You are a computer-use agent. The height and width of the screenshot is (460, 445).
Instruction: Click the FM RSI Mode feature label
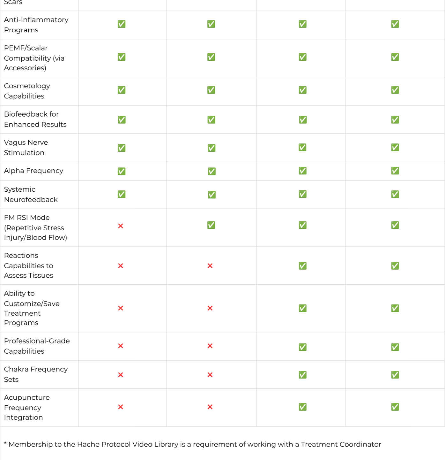point(35,227)
